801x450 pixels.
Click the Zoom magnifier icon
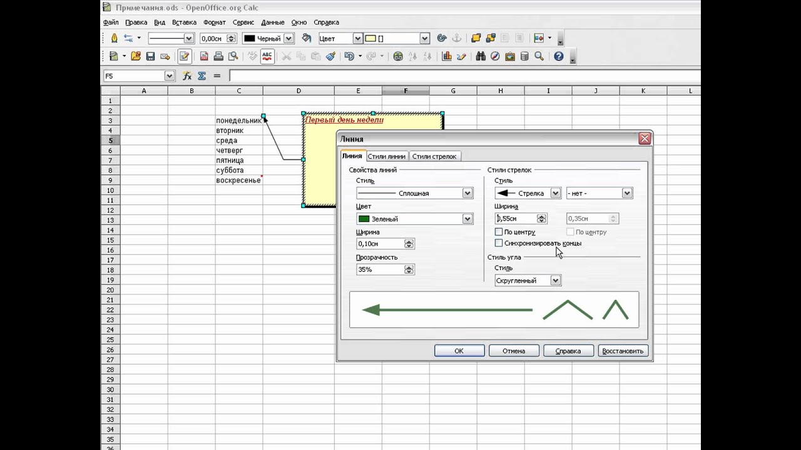coord(539,56)
